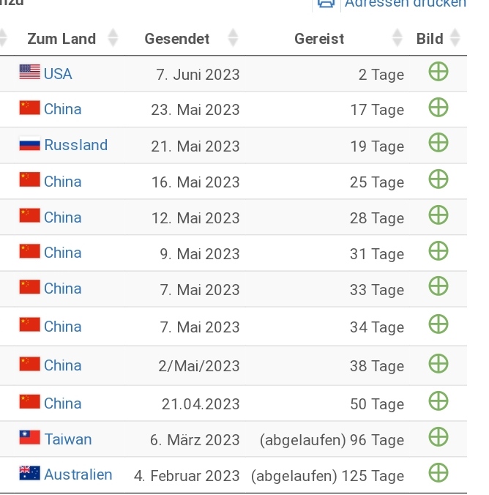489x495 pixels.
Task: Open the USA country link
Action: click(58, 74)
